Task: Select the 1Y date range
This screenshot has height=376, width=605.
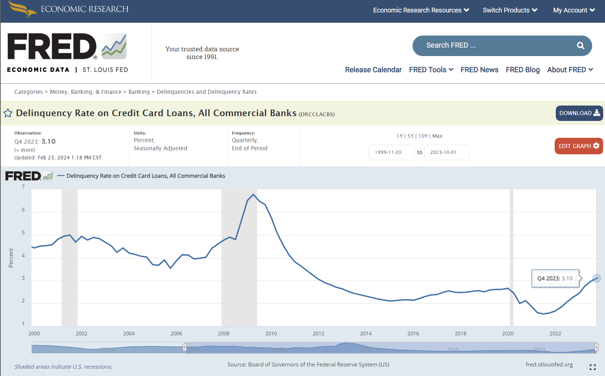Action: [x=400, y=136]
